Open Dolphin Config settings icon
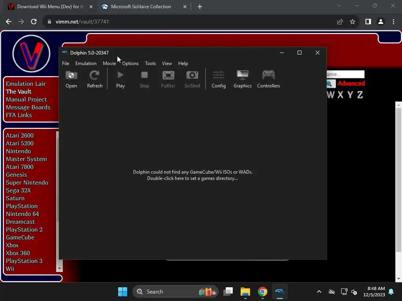 click(218, 79)
